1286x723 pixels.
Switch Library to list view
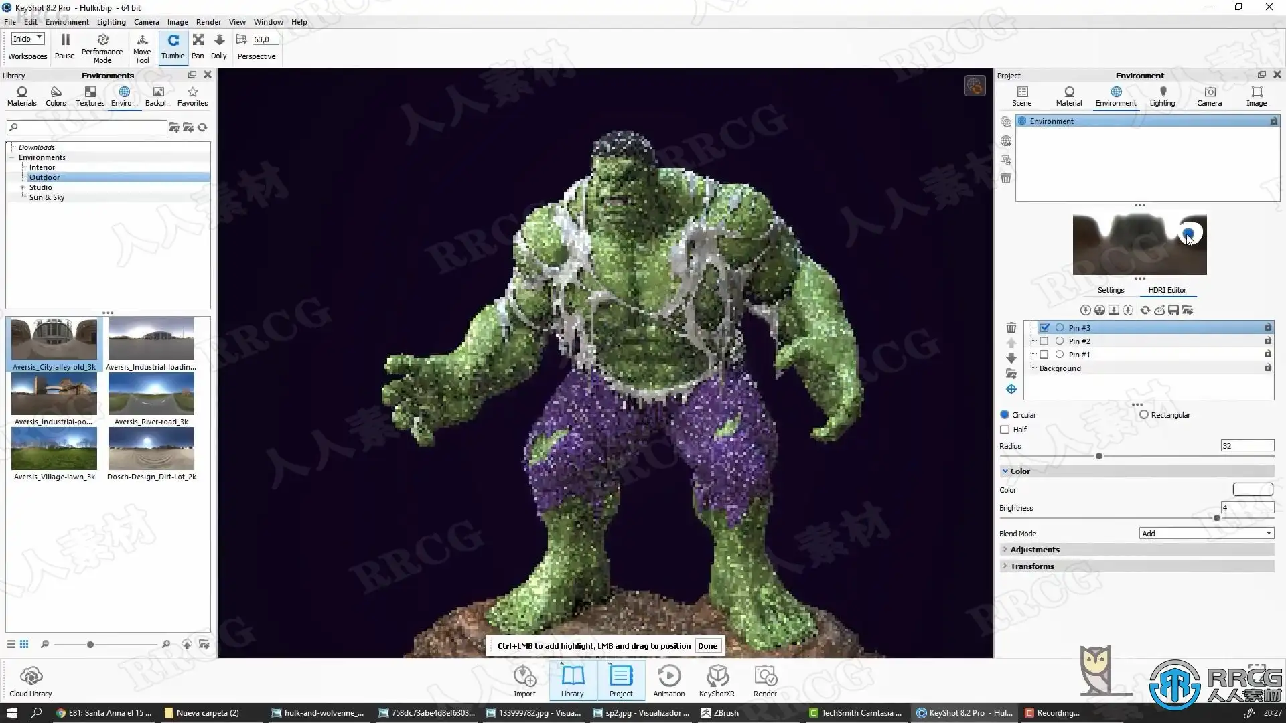tap(11, 644)
